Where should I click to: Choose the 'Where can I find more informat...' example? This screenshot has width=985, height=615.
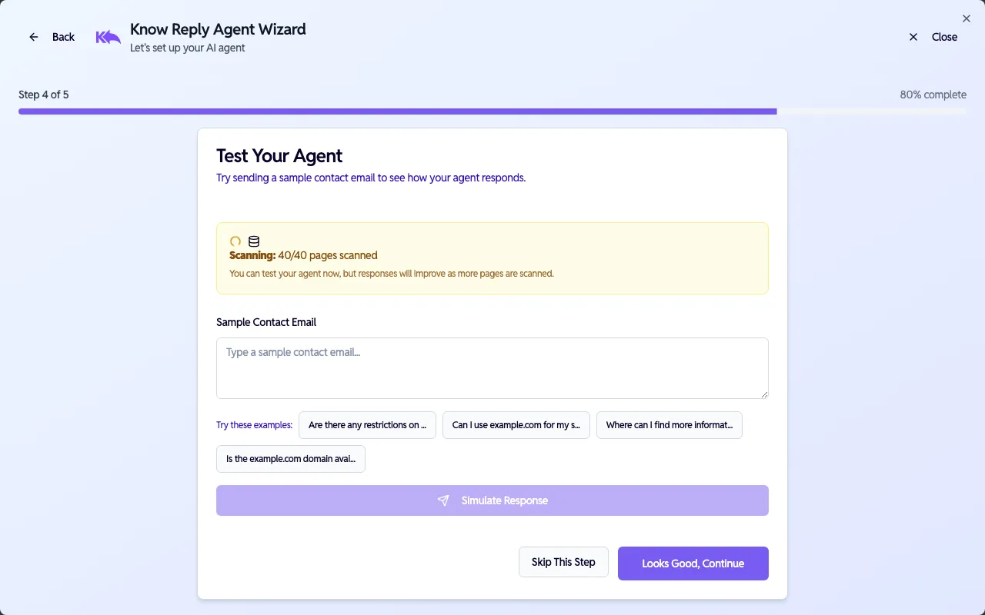point(669,424)
